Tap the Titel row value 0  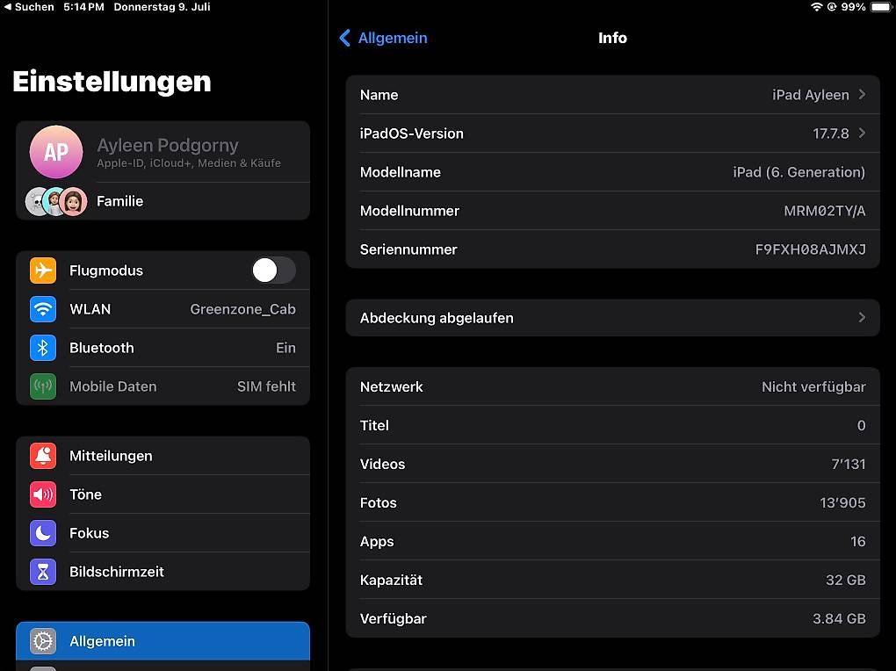click(861, 426)
